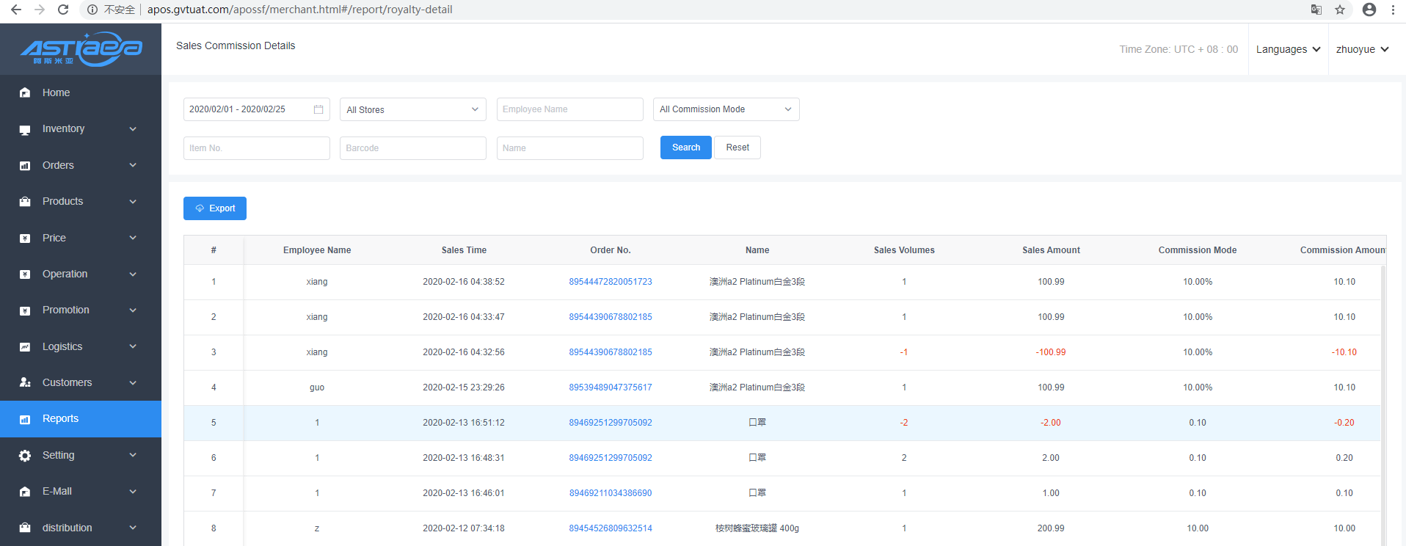Expand the Languages dropdown
The width and height of the screenshot is (1406, 546).
pos(1288,49)
